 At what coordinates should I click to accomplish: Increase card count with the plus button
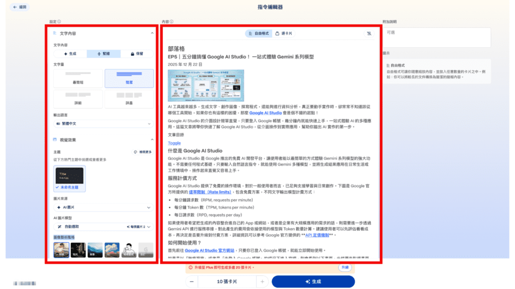point(262,282)
